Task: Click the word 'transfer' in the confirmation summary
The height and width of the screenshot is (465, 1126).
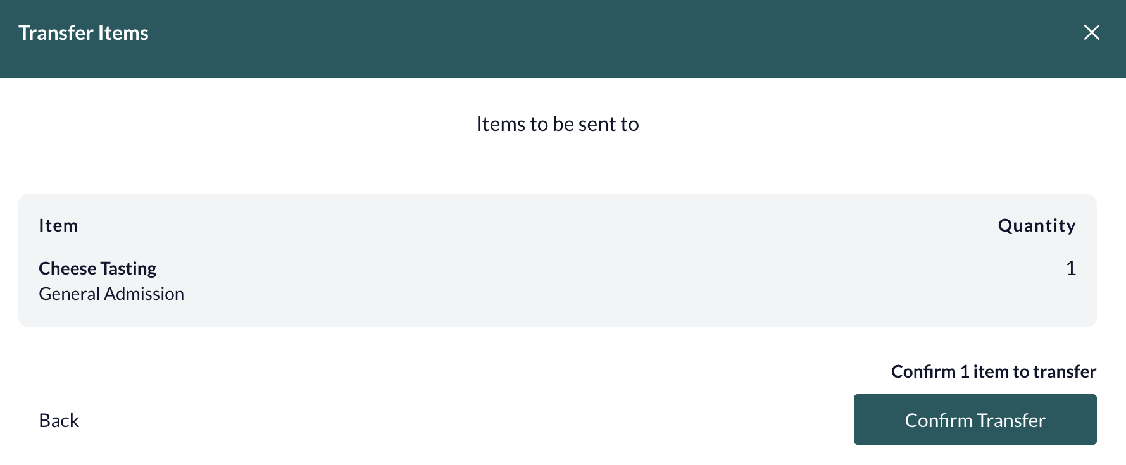Action: tap(1065, 371)
